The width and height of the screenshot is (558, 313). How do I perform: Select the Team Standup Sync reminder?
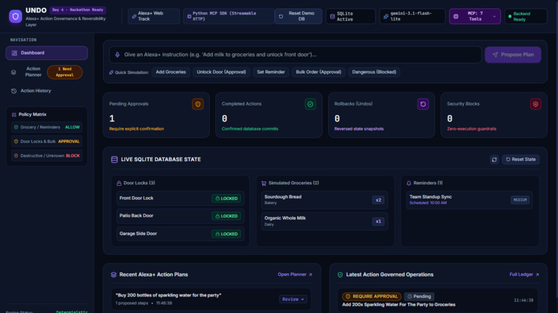pos(469,200)
